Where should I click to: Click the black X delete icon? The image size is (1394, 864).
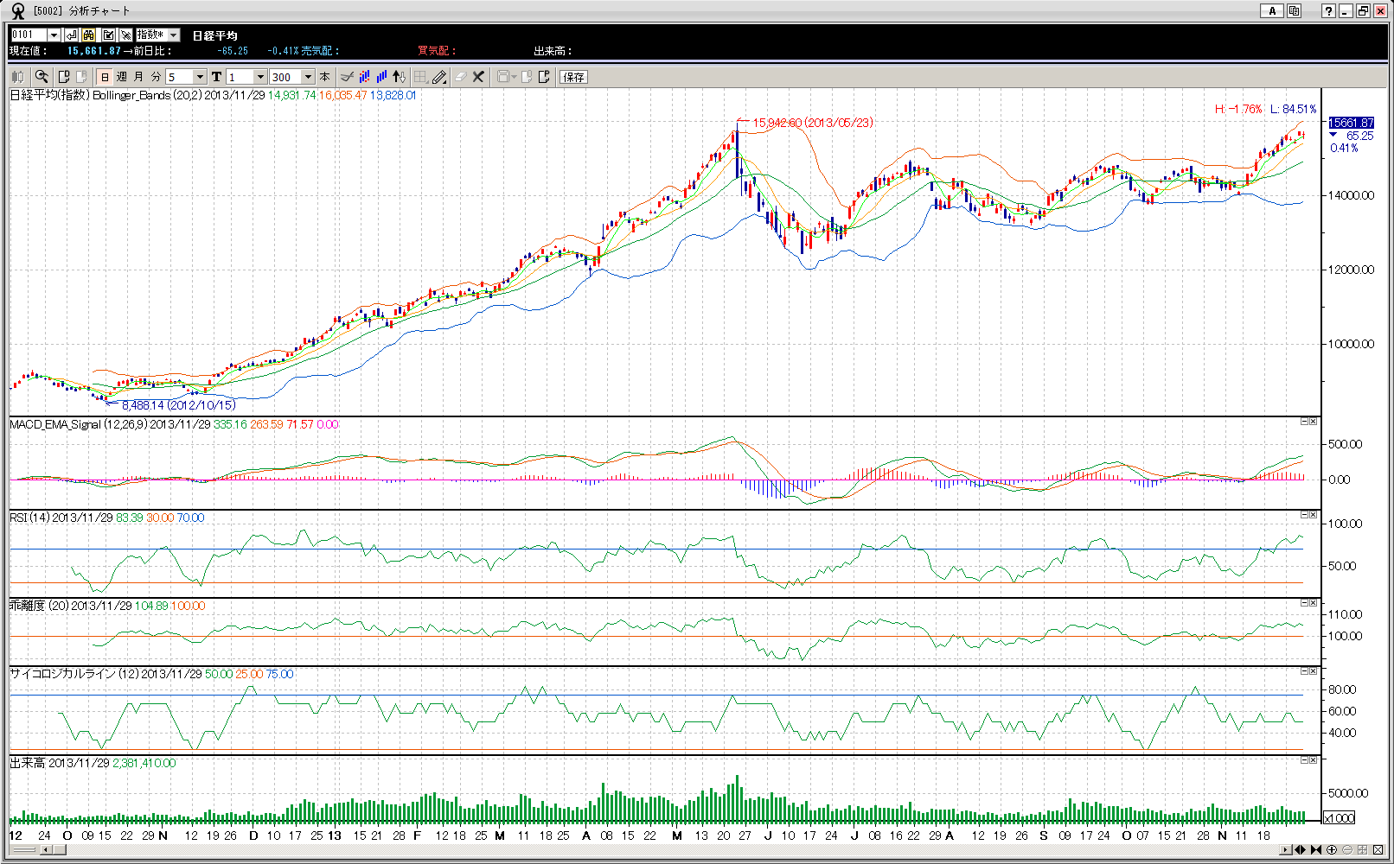point(478,77)
